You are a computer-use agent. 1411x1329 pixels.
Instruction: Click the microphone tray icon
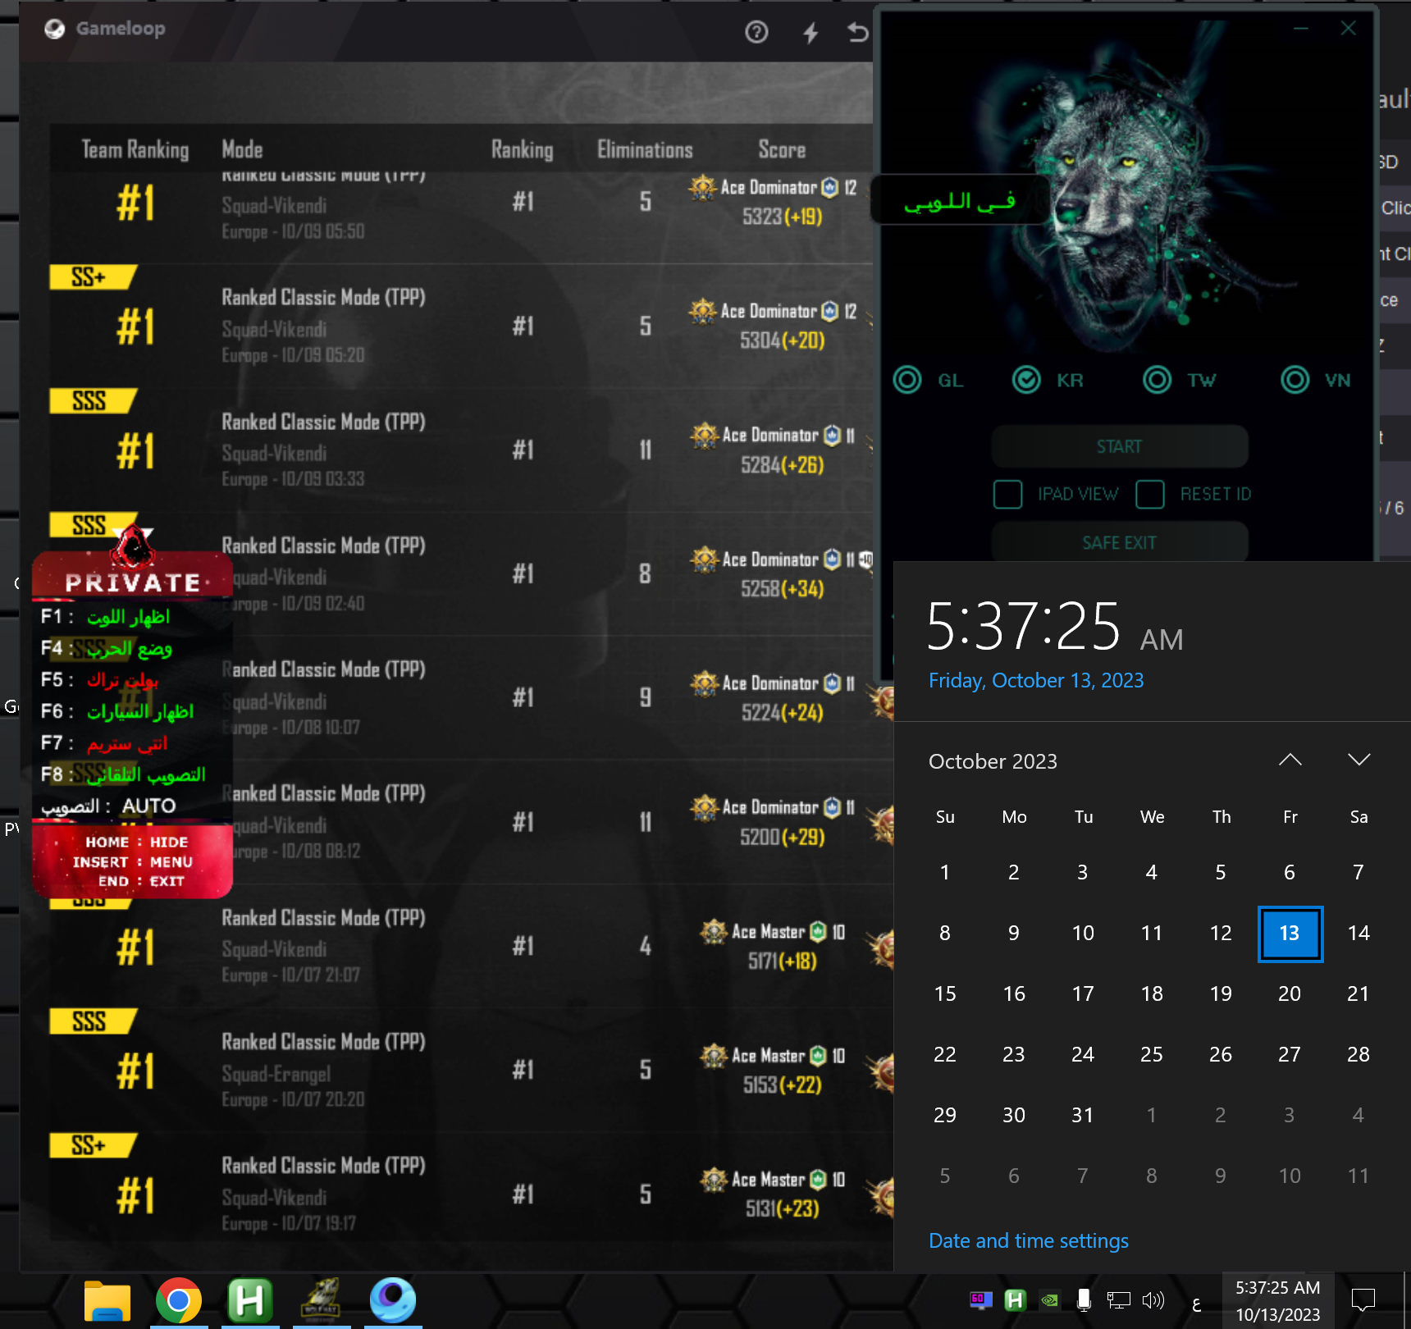click(1084, 1299)
